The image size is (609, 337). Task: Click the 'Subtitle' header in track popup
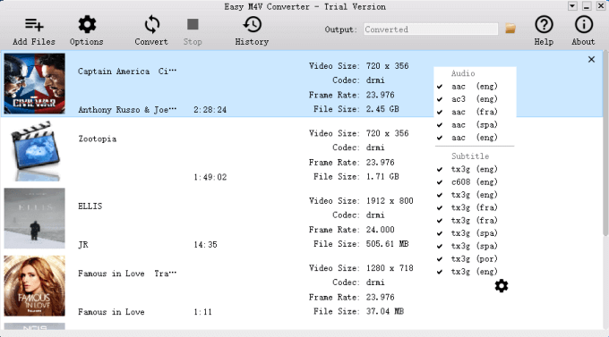(x=470, y=156)
